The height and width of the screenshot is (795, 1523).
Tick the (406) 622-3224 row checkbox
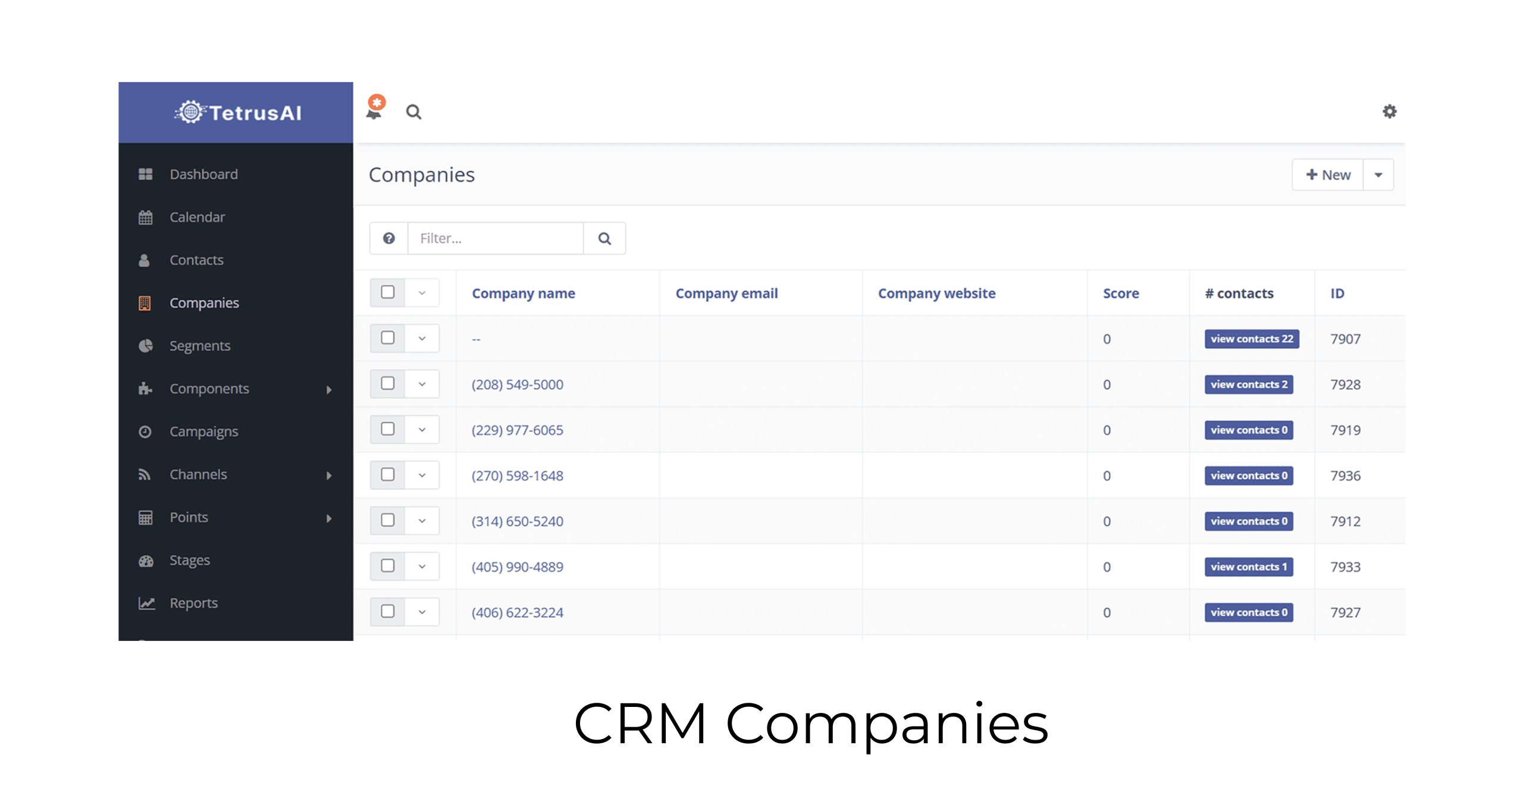(387, 611)
